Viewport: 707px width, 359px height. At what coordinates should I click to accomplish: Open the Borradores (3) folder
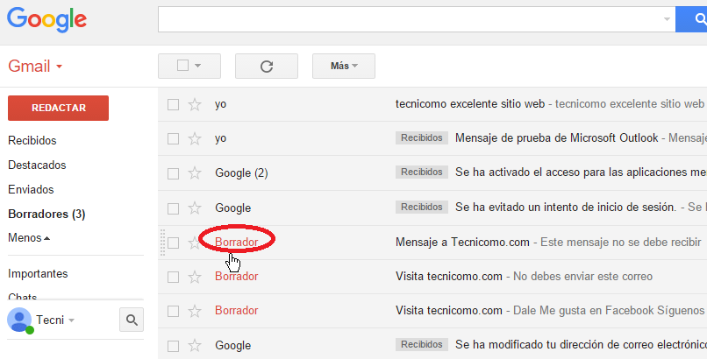[x=46, y=214]
